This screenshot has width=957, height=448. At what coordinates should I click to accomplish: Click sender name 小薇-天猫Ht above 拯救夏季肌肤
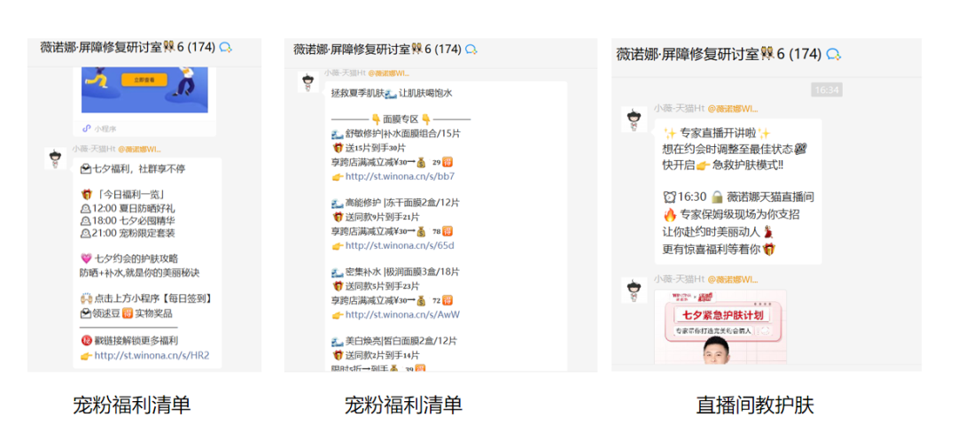(345, 73)
